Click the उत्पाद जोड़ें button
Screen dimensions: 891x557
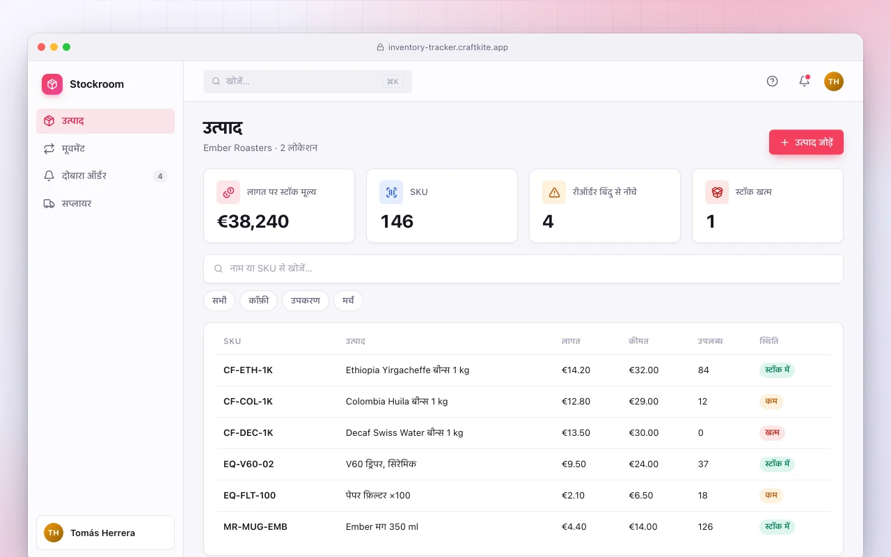click(806, 142)
